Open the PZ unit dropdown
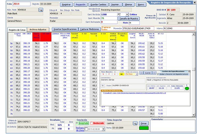This screenshot has width=202, height=134. pyautogui.click(x=127, y=15)
